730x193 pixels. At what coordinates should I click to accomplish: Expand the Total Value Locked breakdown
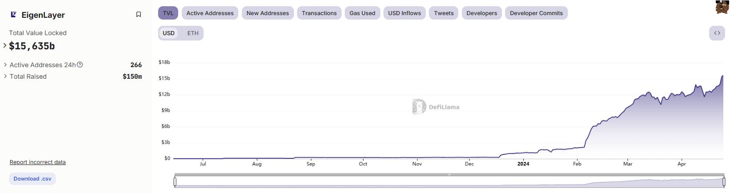5,45
